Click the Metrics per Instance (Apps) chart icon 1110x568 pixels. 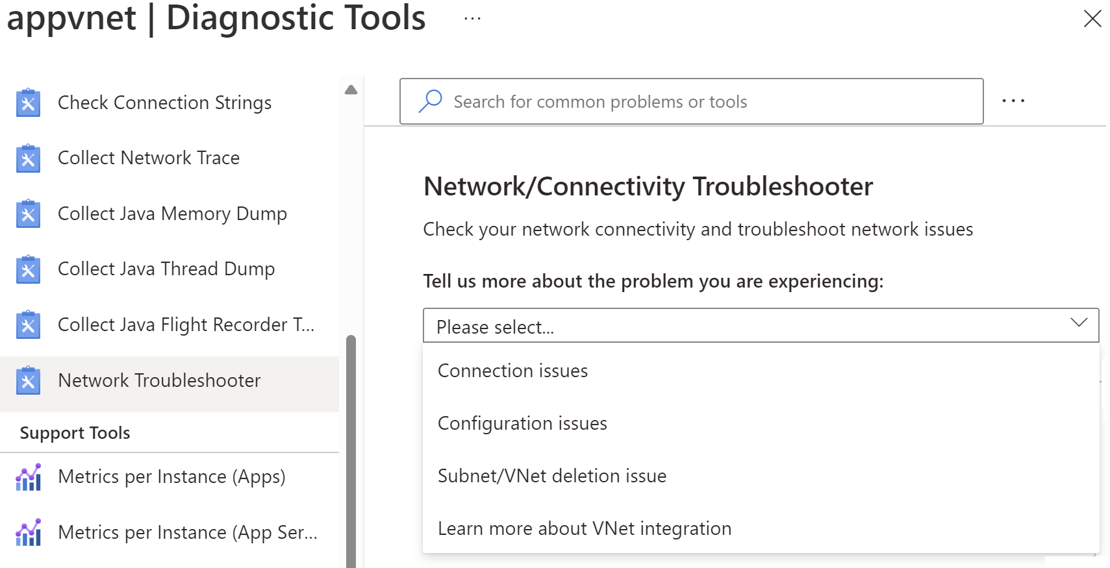[x=28, y=477]
